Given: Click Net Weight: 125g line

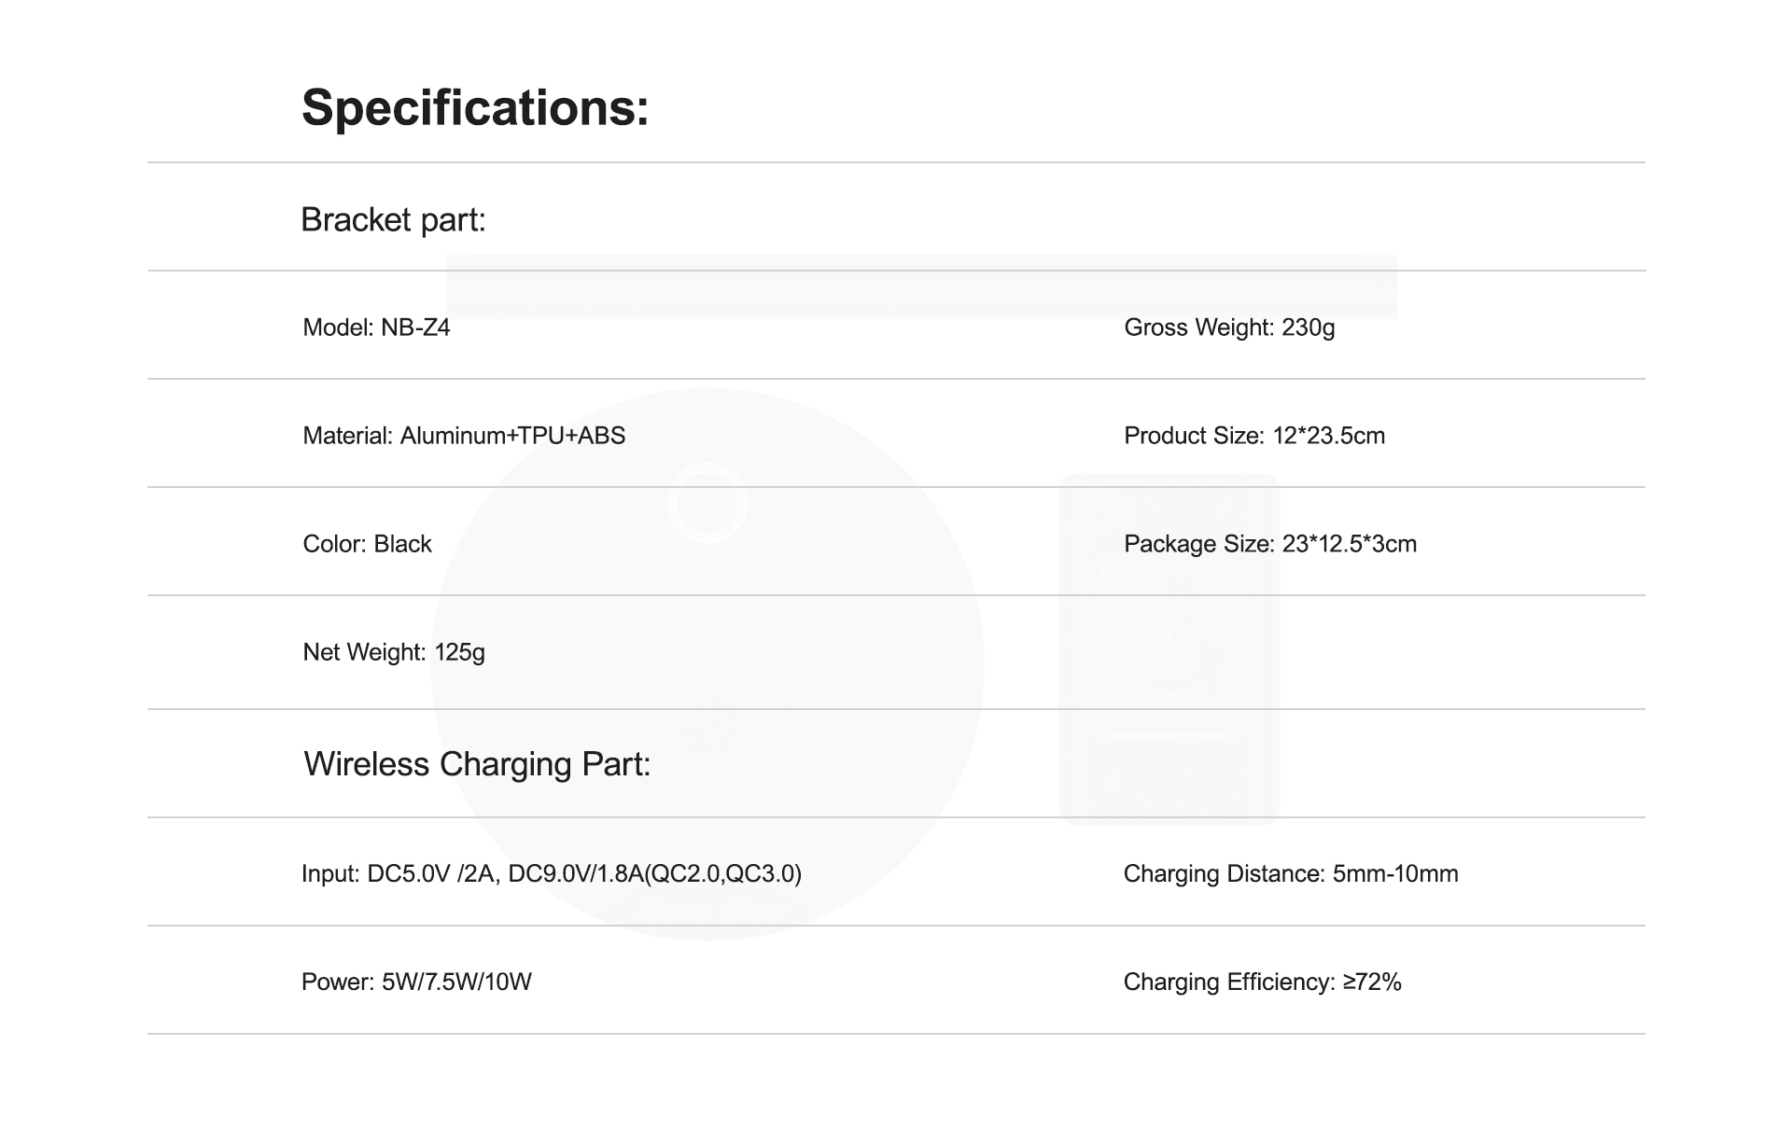Looking at the screenshot, I should pos(394,652).
